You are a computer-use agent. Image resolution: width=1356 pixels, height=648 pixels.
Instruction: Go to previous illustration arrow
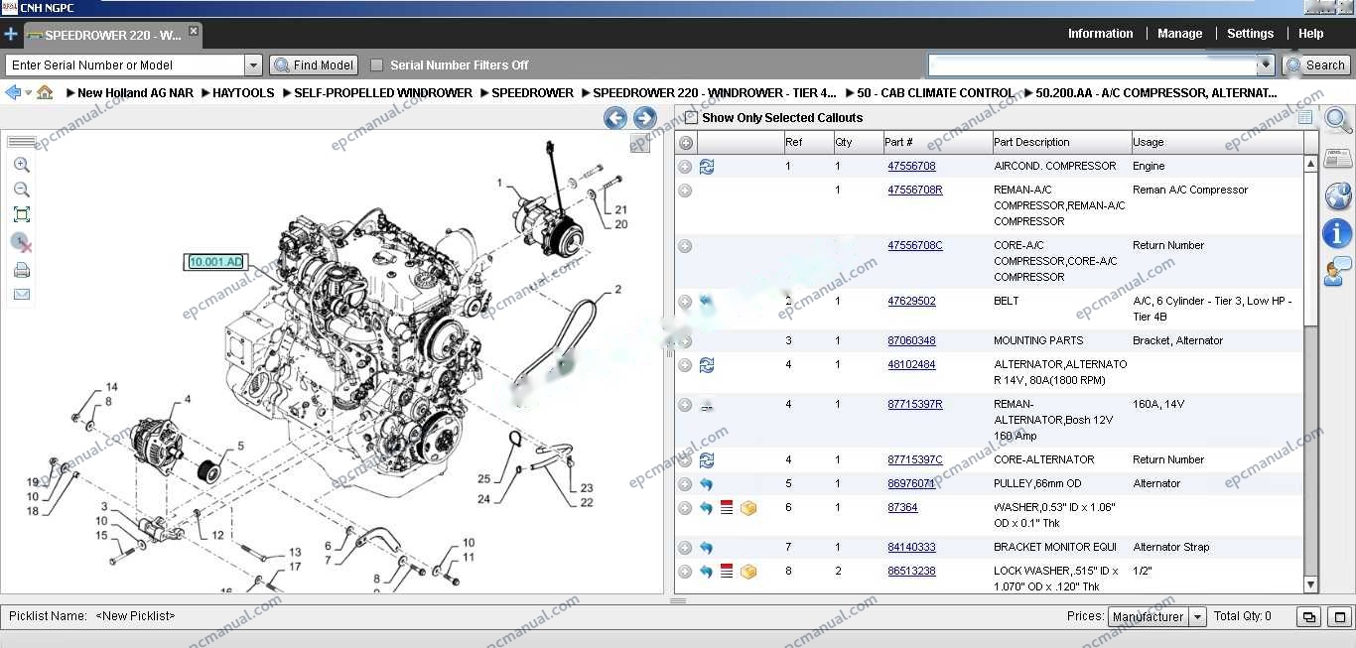point(615,119)
